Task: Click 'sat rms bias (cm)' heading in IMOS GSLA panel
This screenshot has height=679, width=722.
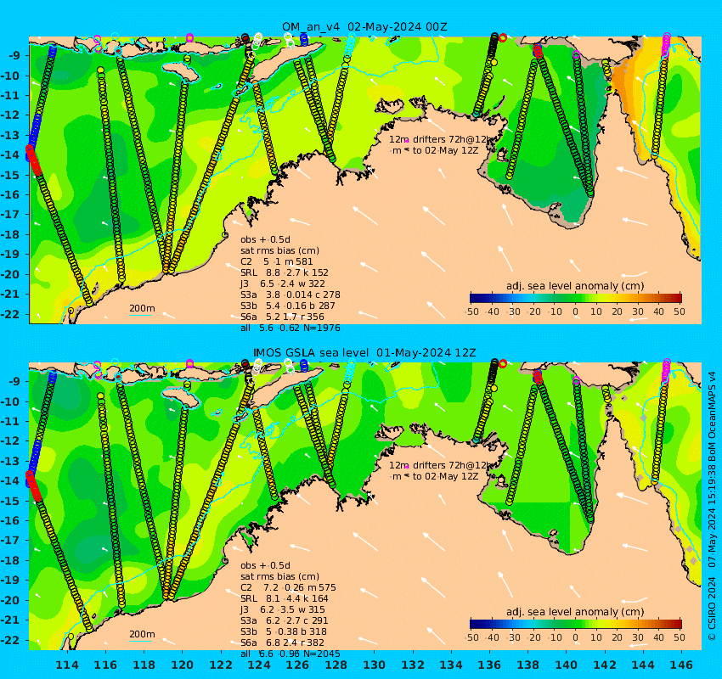Action: tap(279, 576)
